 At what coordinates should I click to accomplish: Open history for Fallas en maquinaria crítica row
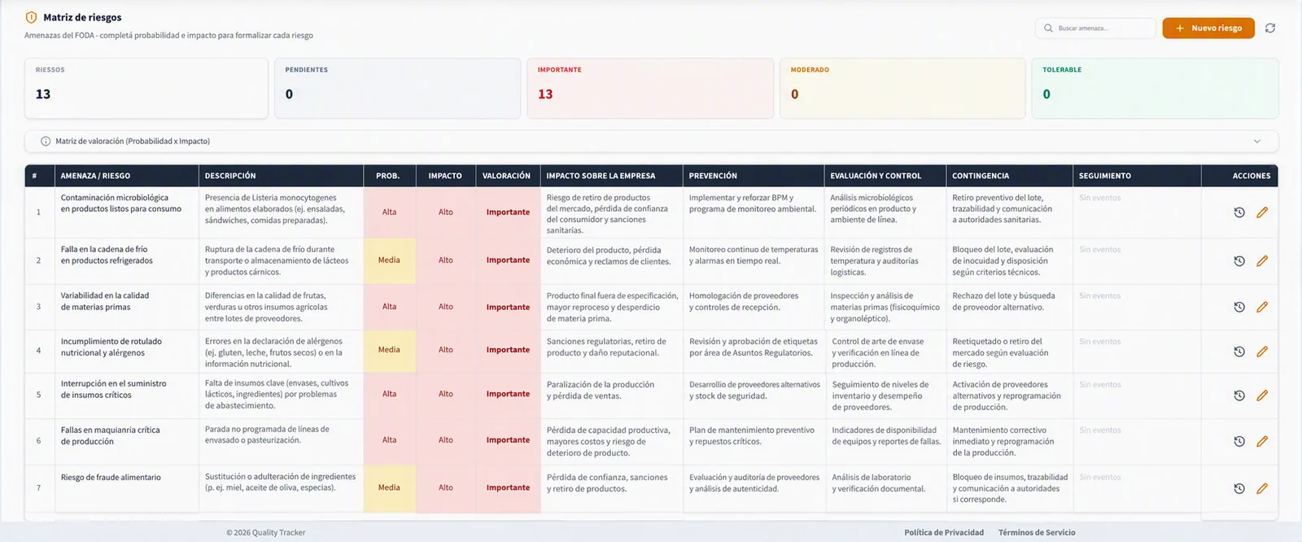pos(1239,441)
